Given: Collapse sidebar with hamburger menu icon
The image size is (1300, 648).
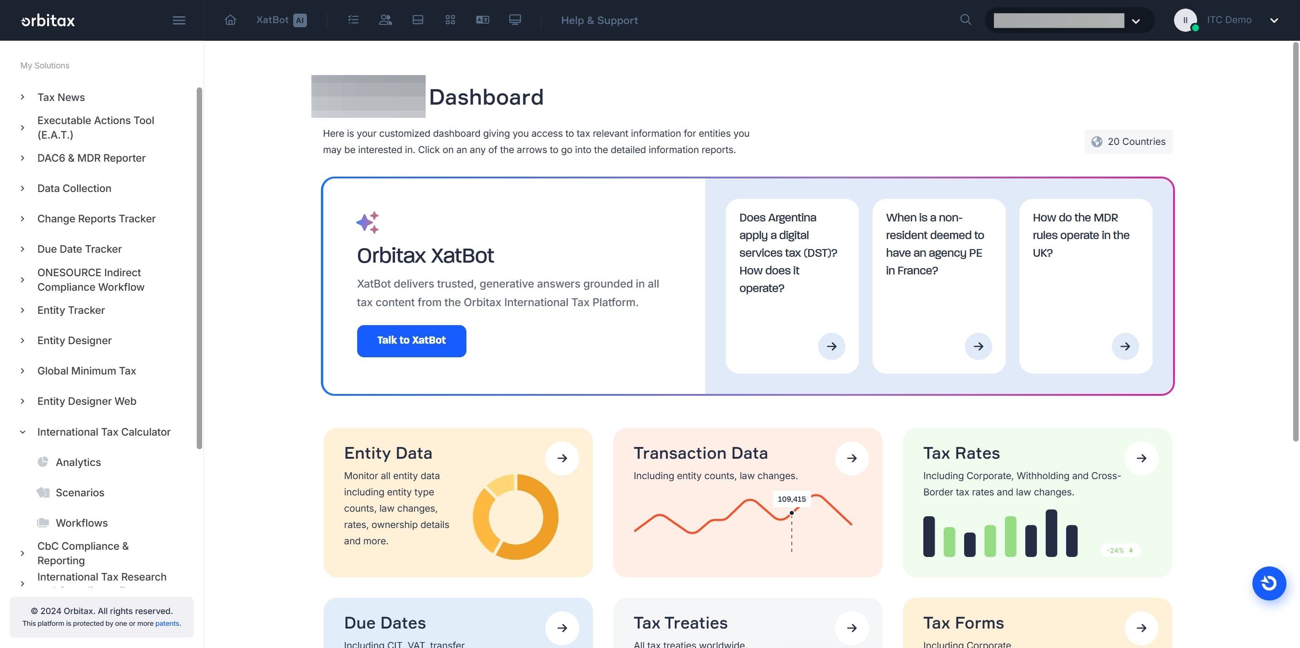Looking at the screenshot, I should pyautogui.click(x=179, y=20).
